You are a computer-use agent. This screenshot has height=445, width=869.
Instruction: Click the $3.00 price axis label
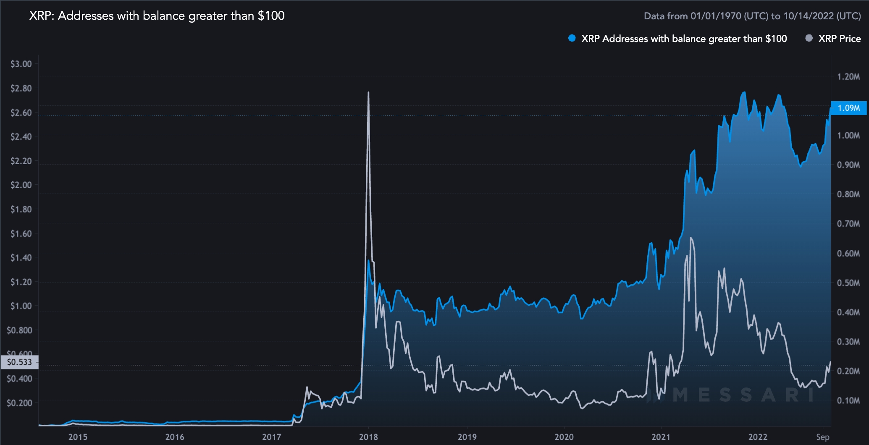pos(21,64)
